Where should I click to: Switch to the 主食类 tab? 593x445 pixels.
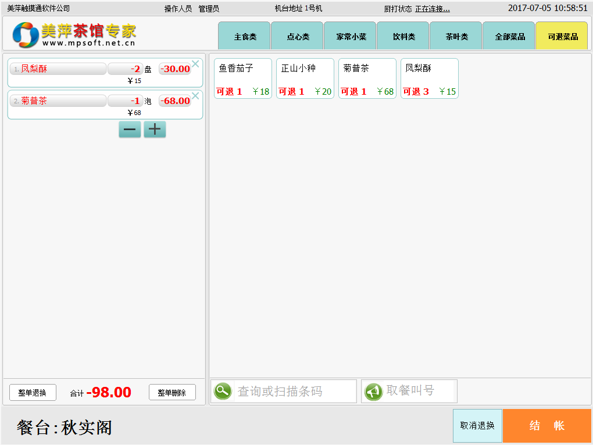click(x=245, y=37)
